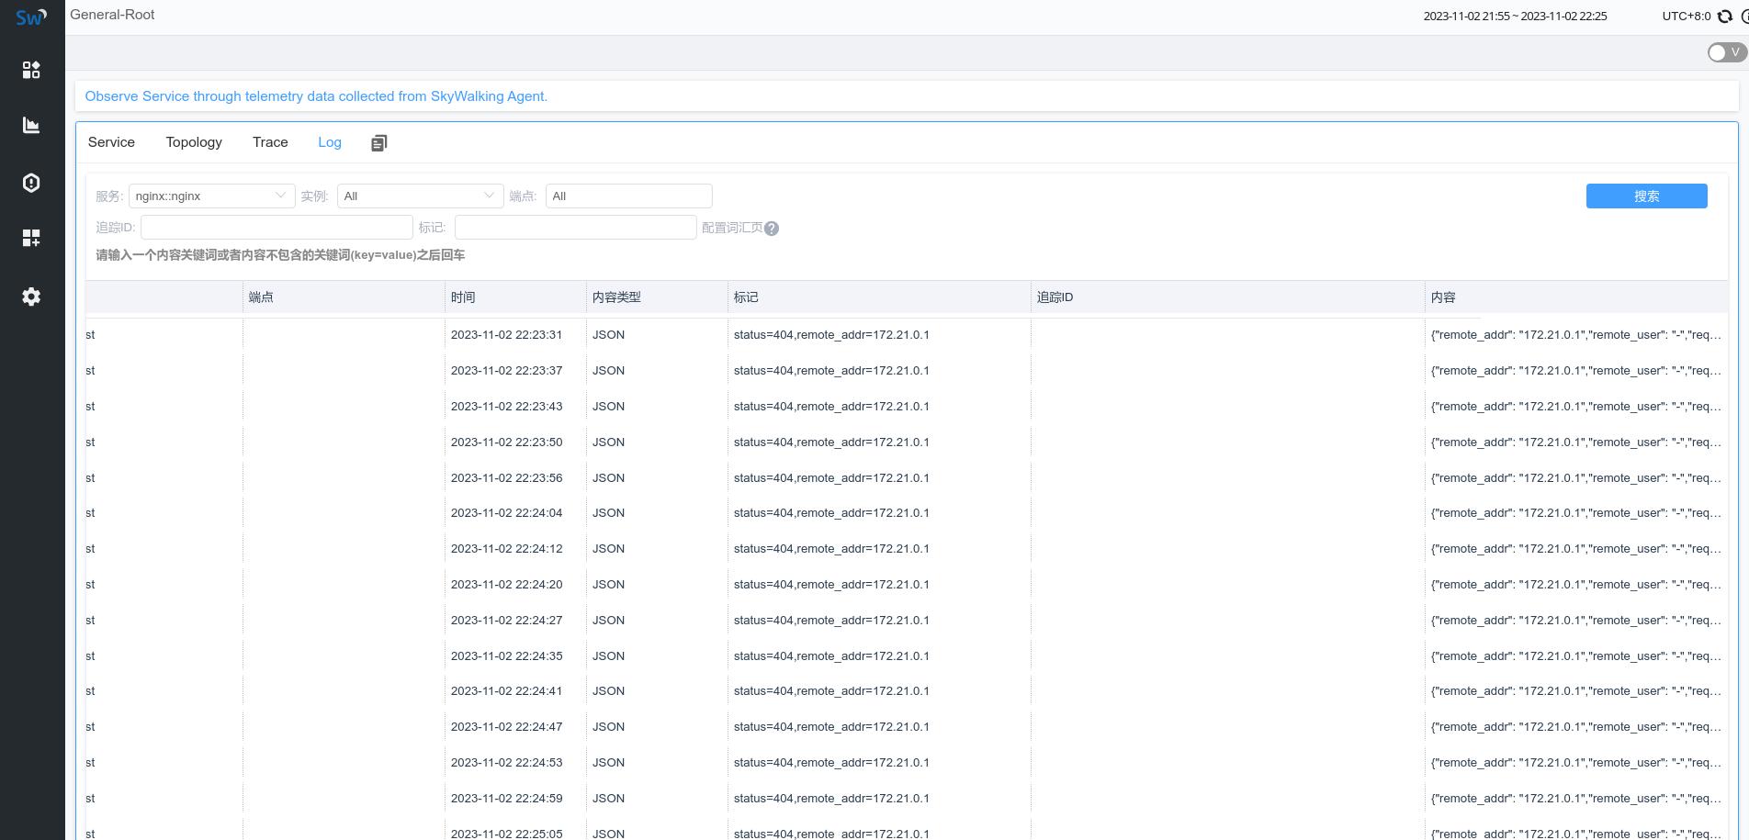Open the help icon beside 配置词汇页
This screenshot has height=840, width=1749.
point(773,229)
